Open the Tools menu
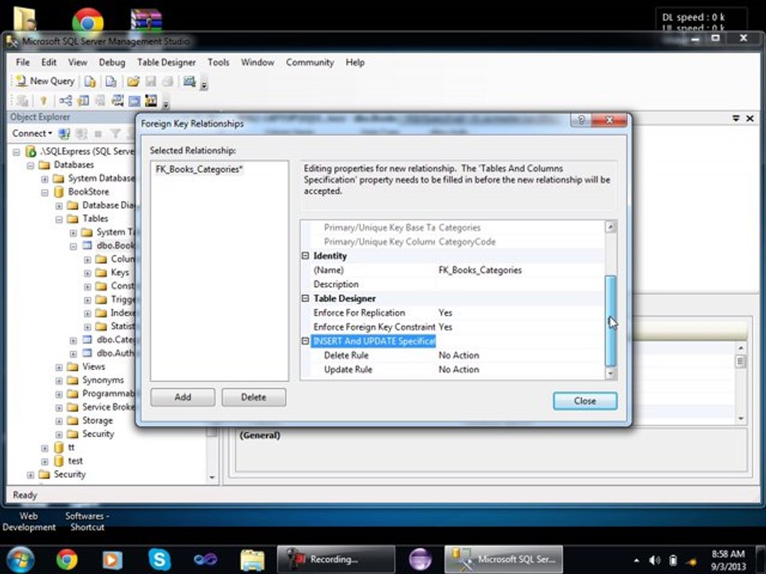Viewport: 766px width, 574px height. [x=218, y=62]
